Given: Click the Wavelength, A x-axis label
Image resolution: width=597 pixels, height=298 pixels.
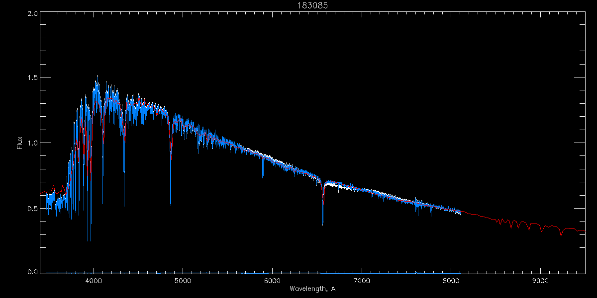Looking at the screenshot, I should pos(312,289).
